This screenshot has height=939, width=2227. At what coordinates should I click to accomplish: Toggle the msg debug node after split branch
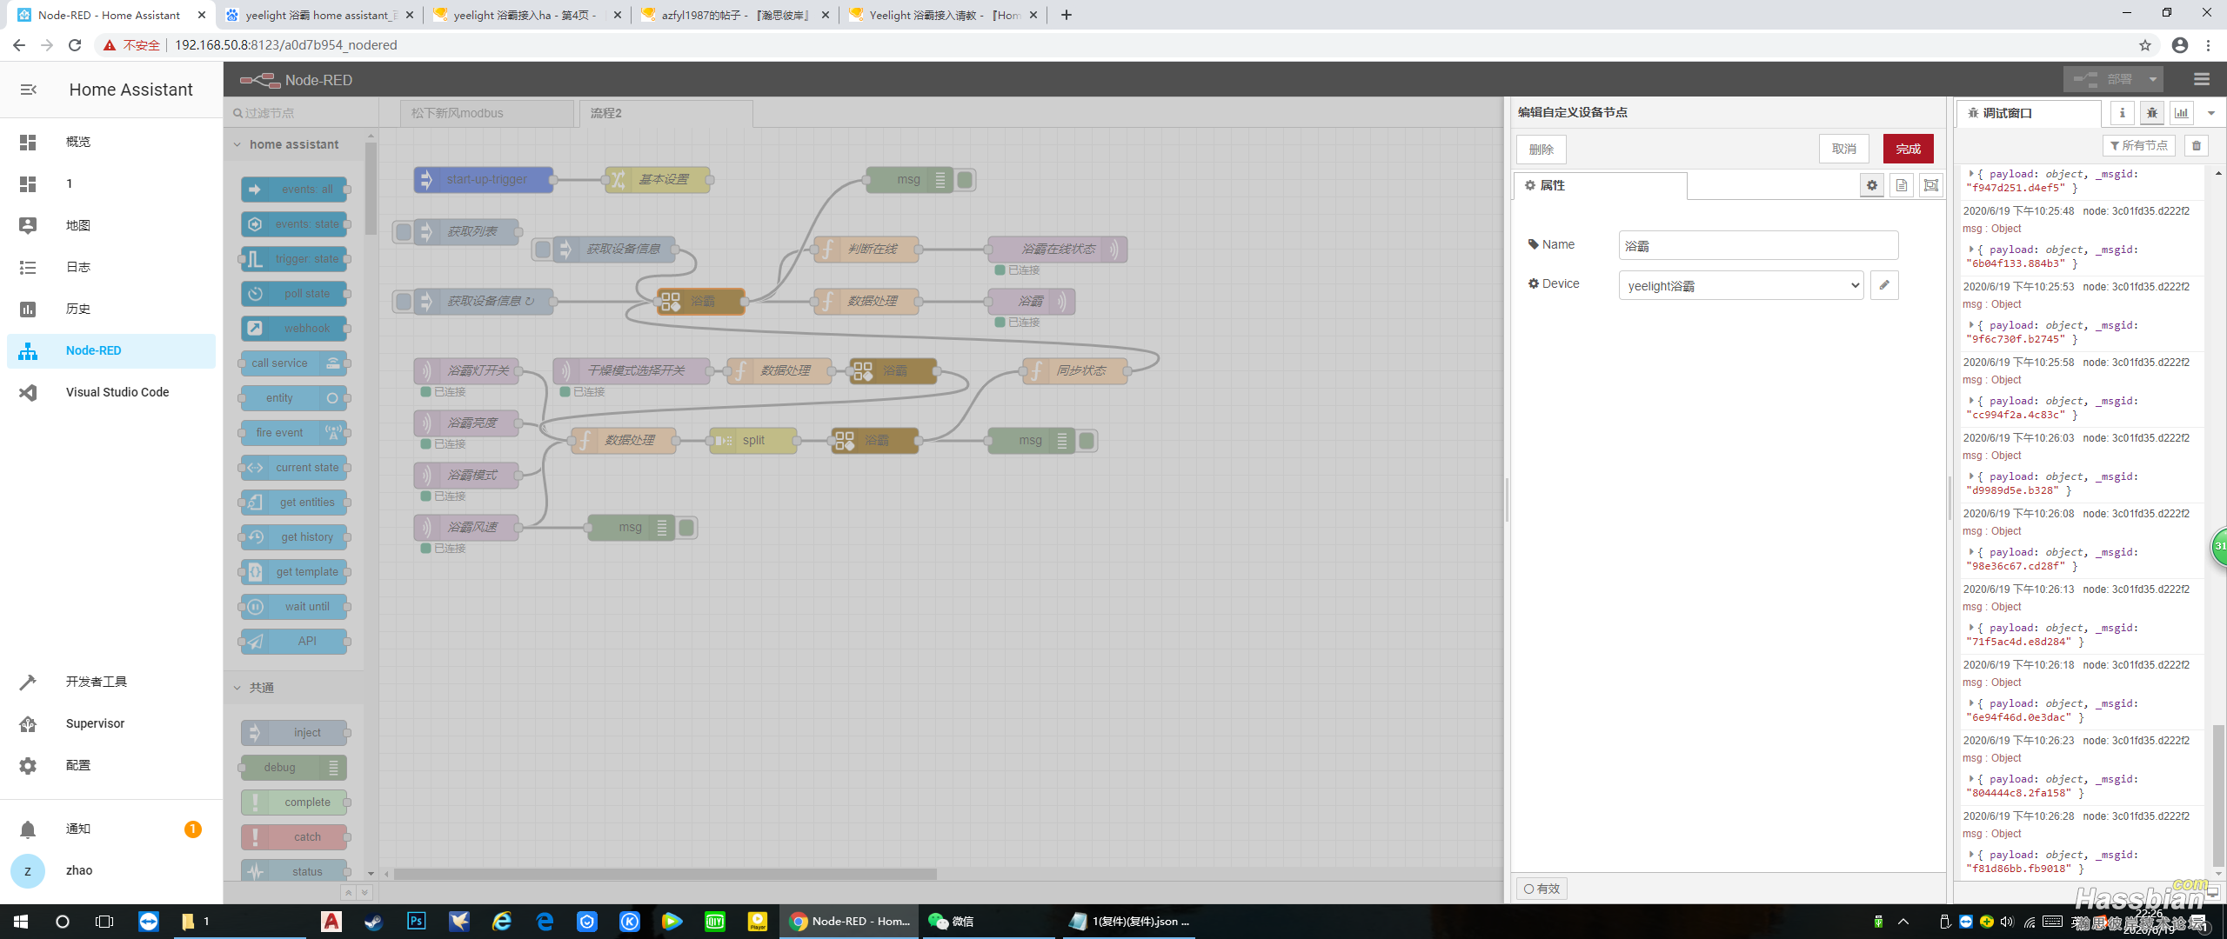(x=1087, y=441)
